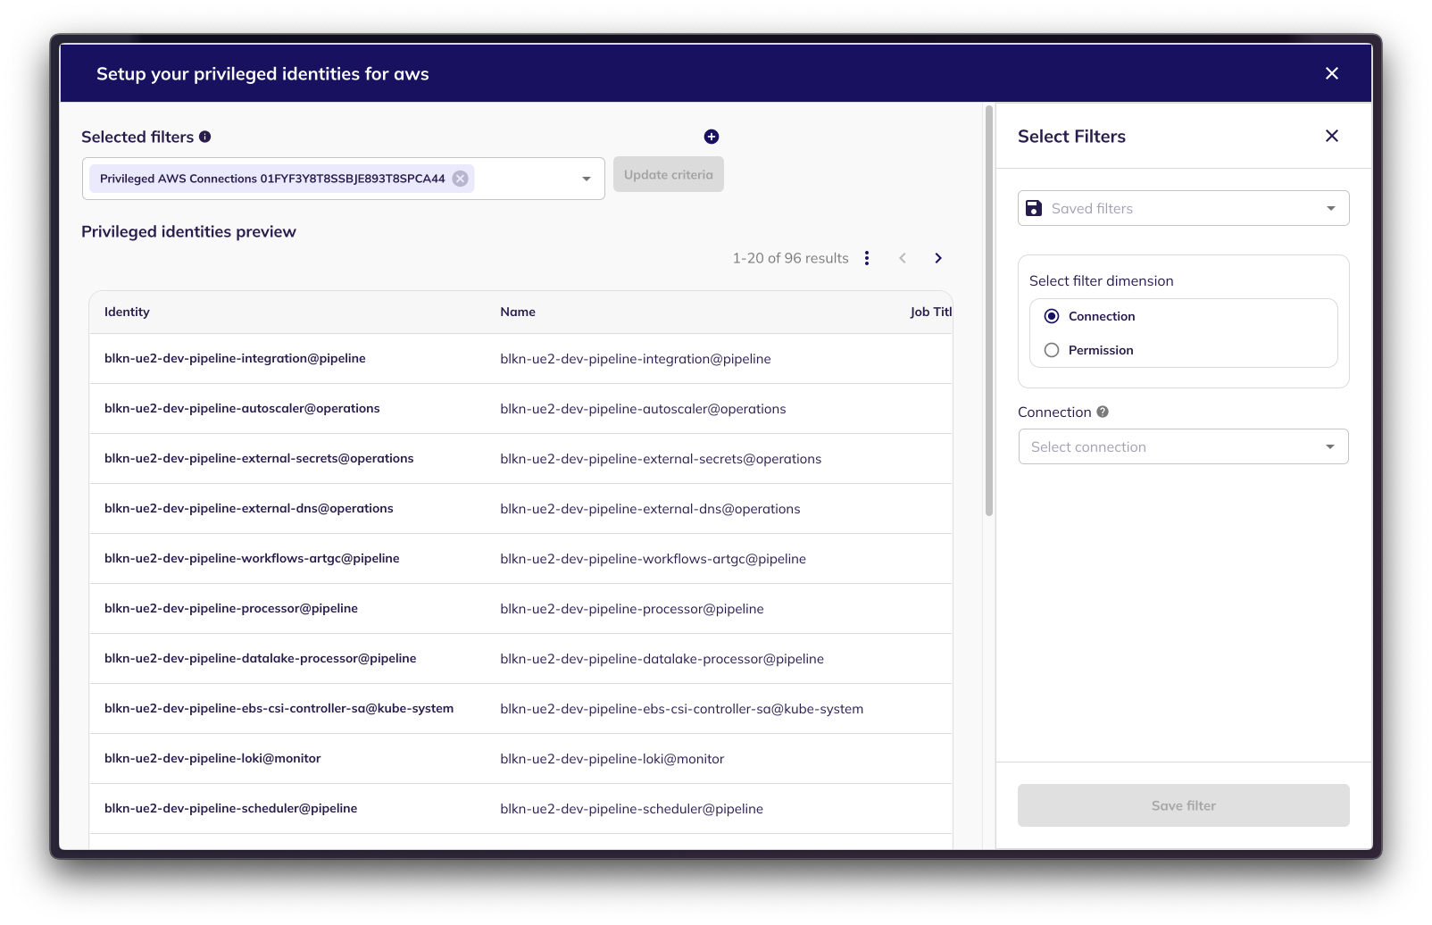Open the Select connection dropdown

[1183, 446]
